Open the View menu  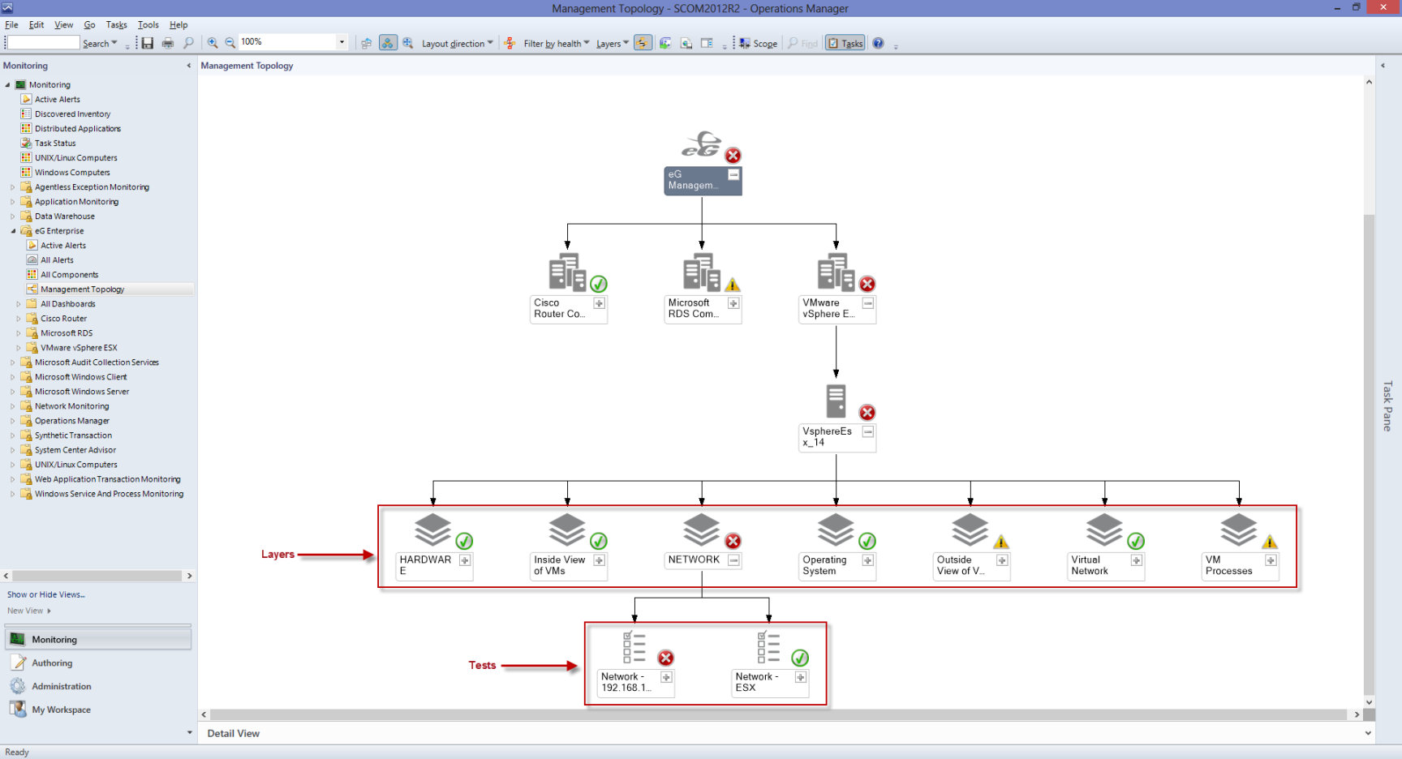tap(64, 25)
